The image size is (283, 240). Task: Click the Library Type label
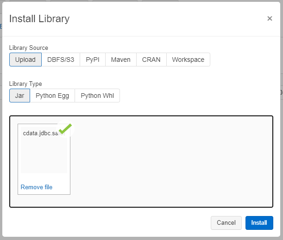point(25,84)
